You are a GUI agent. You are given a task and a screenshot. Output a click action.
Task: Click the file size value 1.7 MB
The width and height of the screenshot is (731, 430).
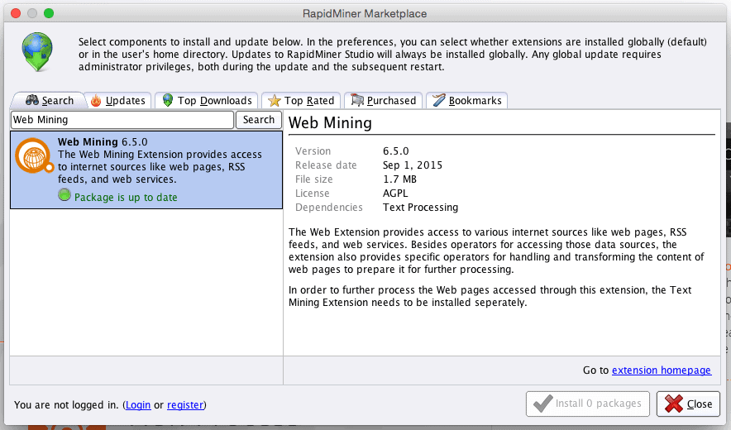[x=399, y=179]
